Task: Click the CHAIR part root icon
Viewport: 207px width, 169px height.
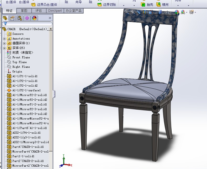Action: pyautogui.click(x=4, y=29)
